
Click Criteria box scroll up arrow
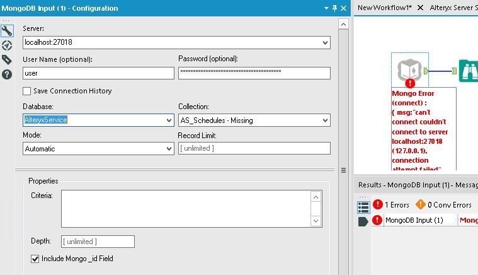click(x=316, y=197)
